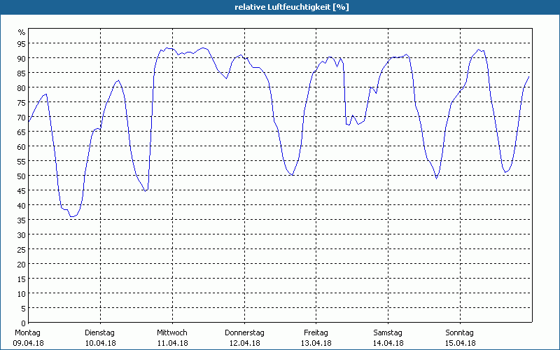Click the '55' y-axis value
The image size is (560, 350).
(22, 162)
